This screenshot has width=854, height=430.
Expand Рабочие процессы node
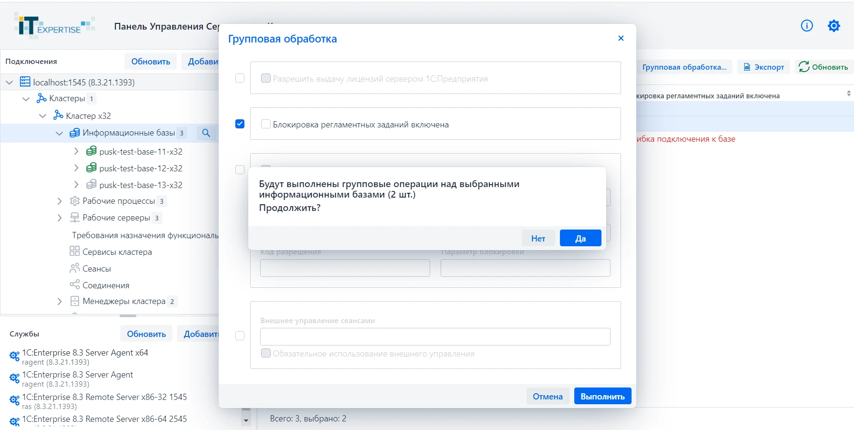click(x=59, y=201)
